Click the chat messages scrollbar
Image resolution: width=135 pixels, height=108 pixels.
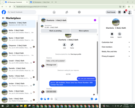click(97, 67)
